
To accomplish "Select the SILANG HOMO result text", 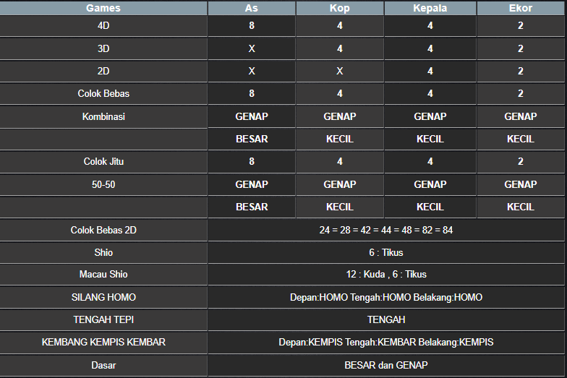I will [x=385, y=297].
